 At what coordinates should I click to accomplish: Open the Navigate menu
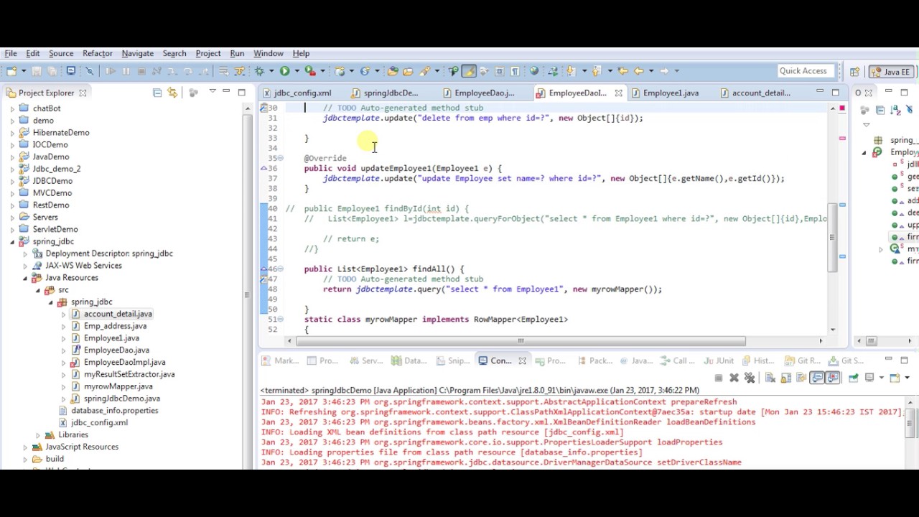coord(137,53)
